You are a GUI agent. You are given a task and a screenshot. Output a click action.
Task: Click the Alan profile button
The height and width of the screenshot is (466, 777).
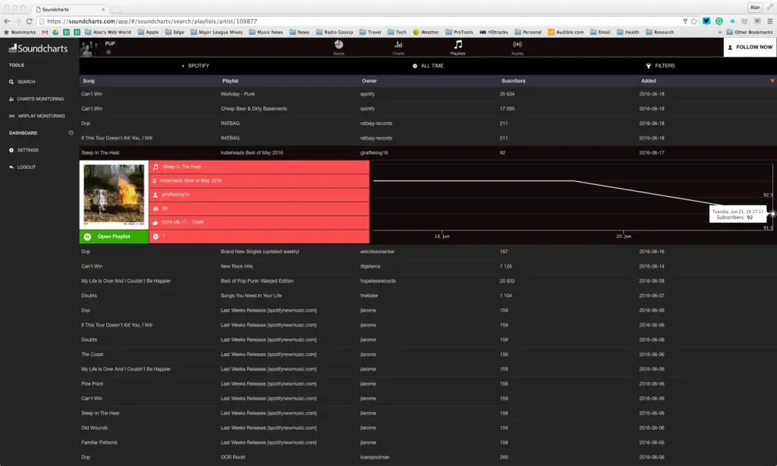[x=755, y=8]
